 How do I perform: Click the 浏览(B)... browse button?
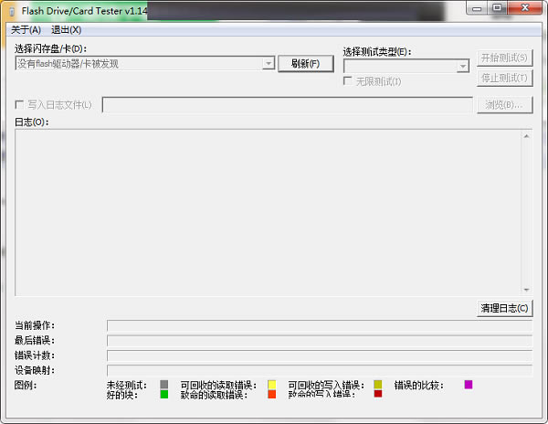pos(504,105)
